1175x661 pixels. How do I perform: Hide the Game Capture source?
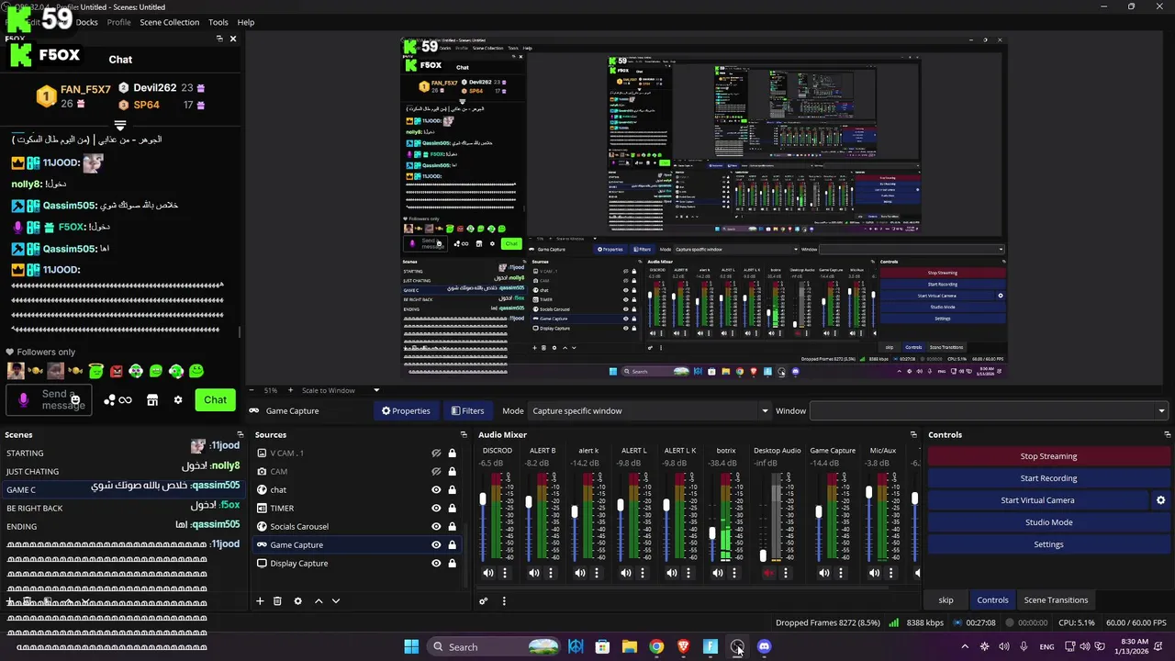(x=436, y=544)
